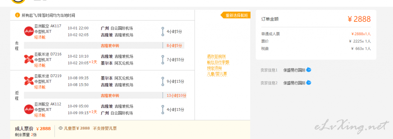Open the 退改签规则 link
393x139 pixels.
216,57
